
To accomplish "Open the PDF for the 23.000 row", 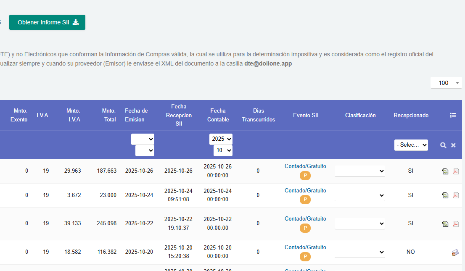I will tap(455, 195).
